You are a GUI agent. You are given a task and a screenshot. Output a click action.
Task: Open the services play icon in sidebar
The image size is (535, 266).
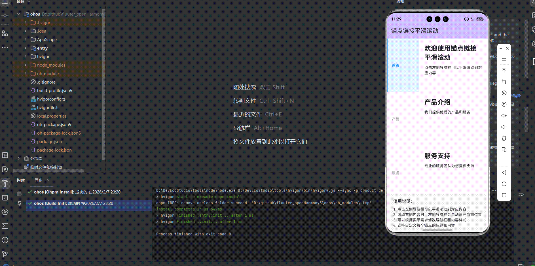5,212
